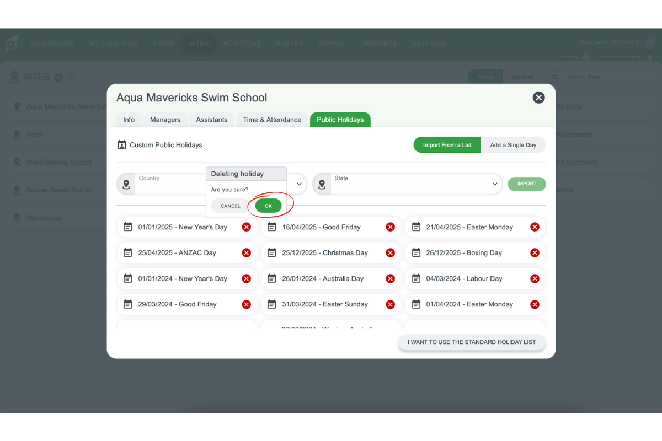Remove the 21/04/2025 Easter Monday holiday
The image size is (662, 441).
point(535,227)
